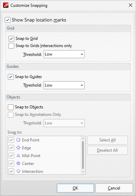
Task: Toggle Show Snap location marks checkbox
Action: point(7,20)
